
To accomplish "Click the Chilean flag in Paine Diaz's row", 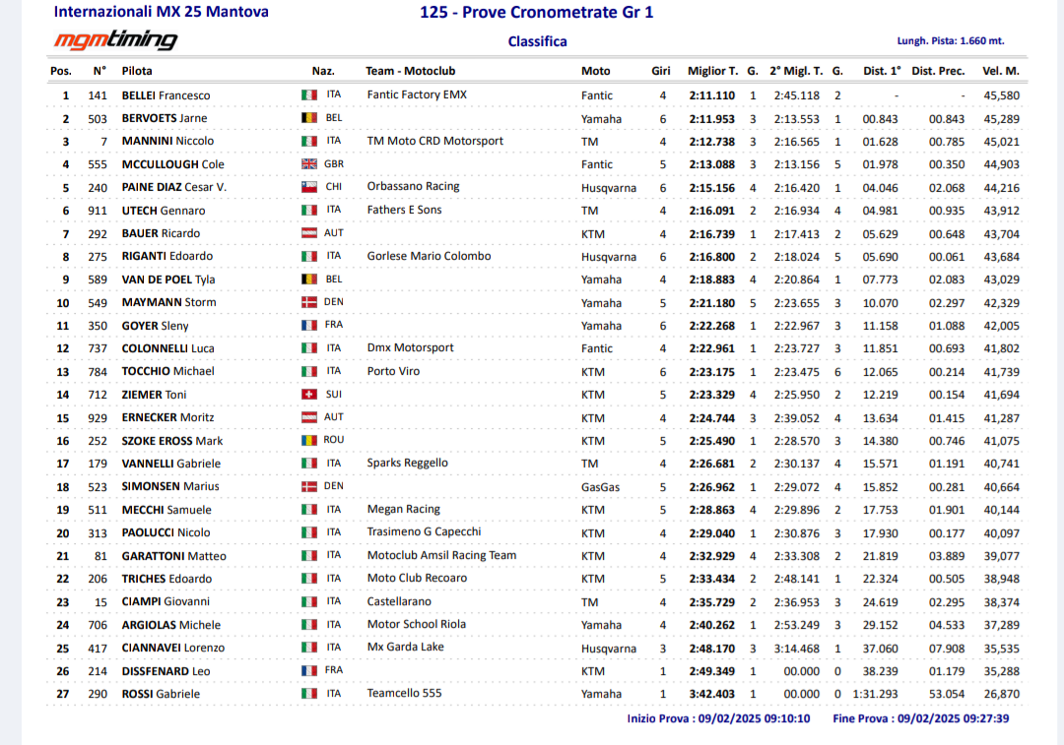I will 309,187.
